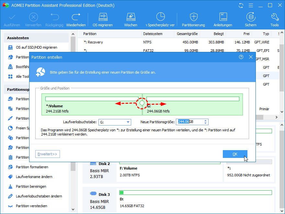The image size is (285, 214).
Task: Click the Frei column header
Action: click(246, 34)
